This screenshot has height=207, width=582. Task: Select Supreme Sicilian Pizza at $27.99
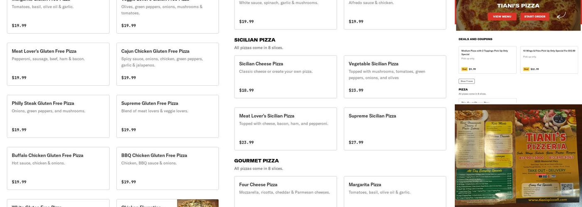pos(395,129)
